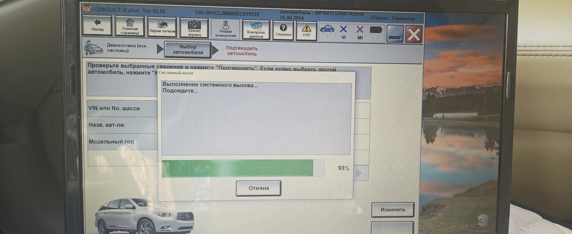Click Выполнение системного вызова message text
The width and height of the screenshot is (572, 234).
tap(210, 85)
